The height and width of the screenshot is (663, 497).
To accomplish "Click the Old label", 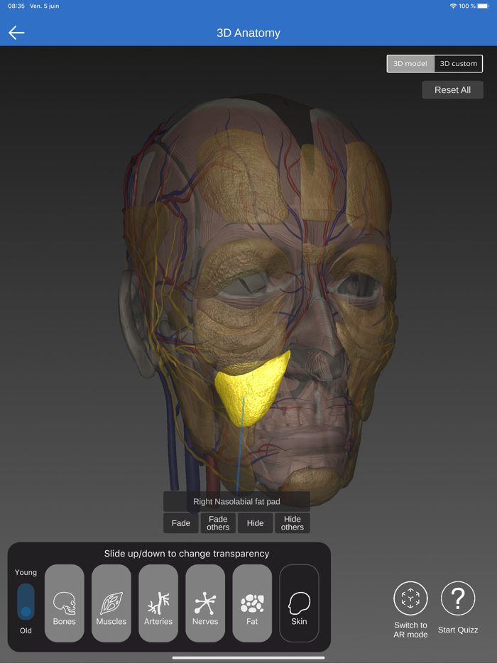I will [x=26, y=630].
